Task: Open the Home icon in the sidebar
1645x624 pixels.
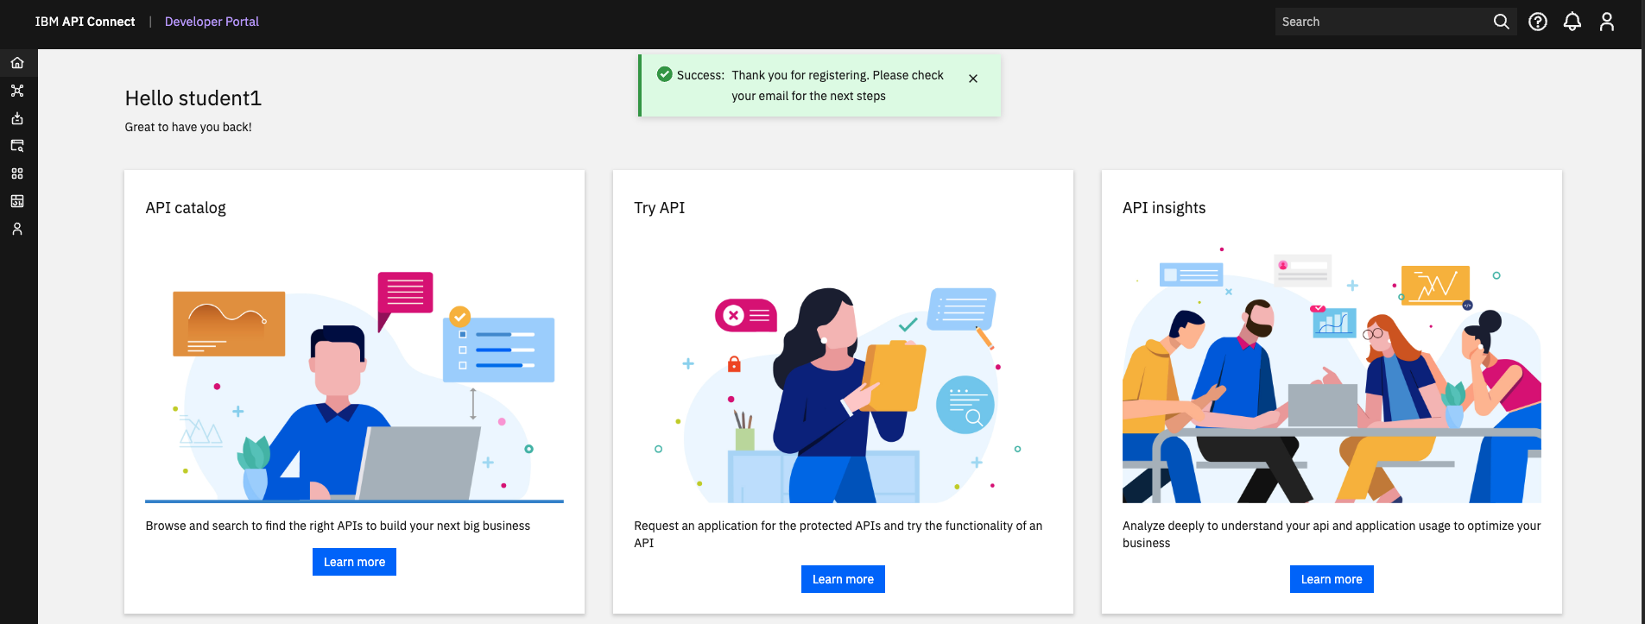Action: [17, 63]
